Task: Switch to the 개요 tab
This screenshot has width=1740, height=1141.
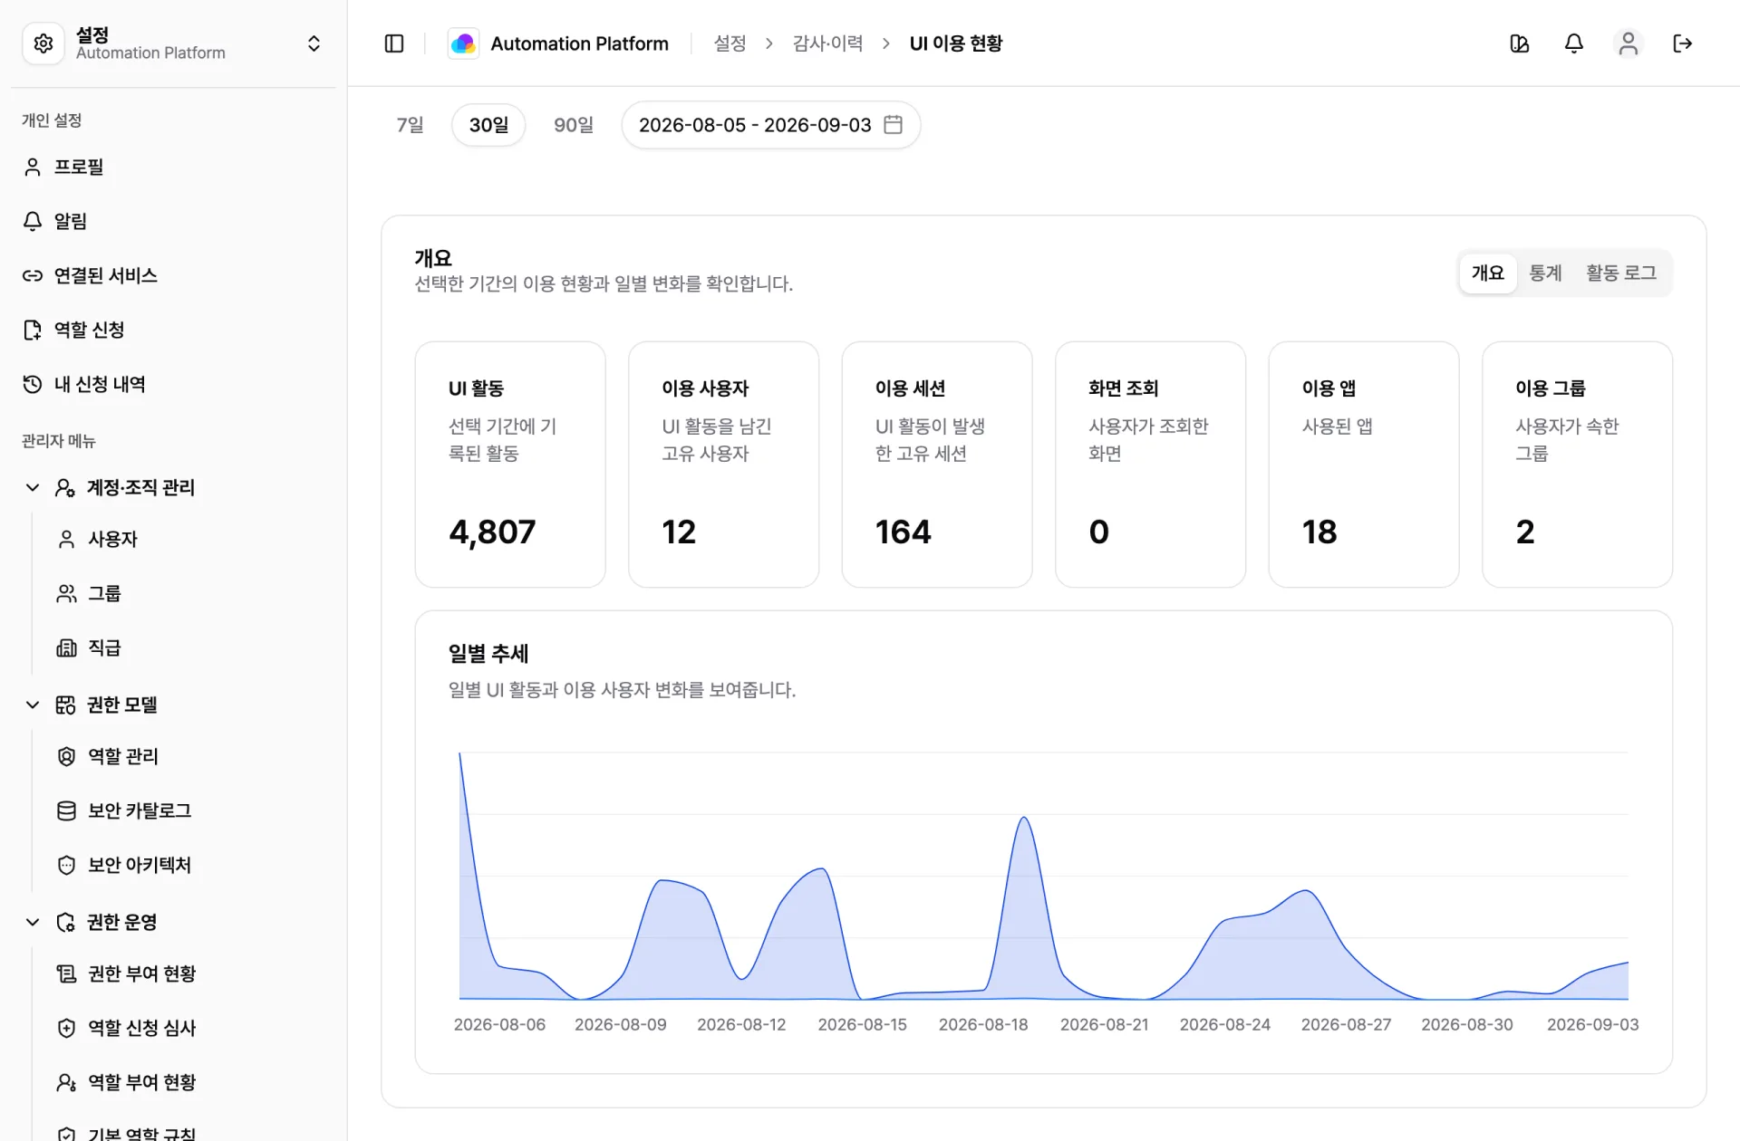Action: click(x=1487, y=273)
